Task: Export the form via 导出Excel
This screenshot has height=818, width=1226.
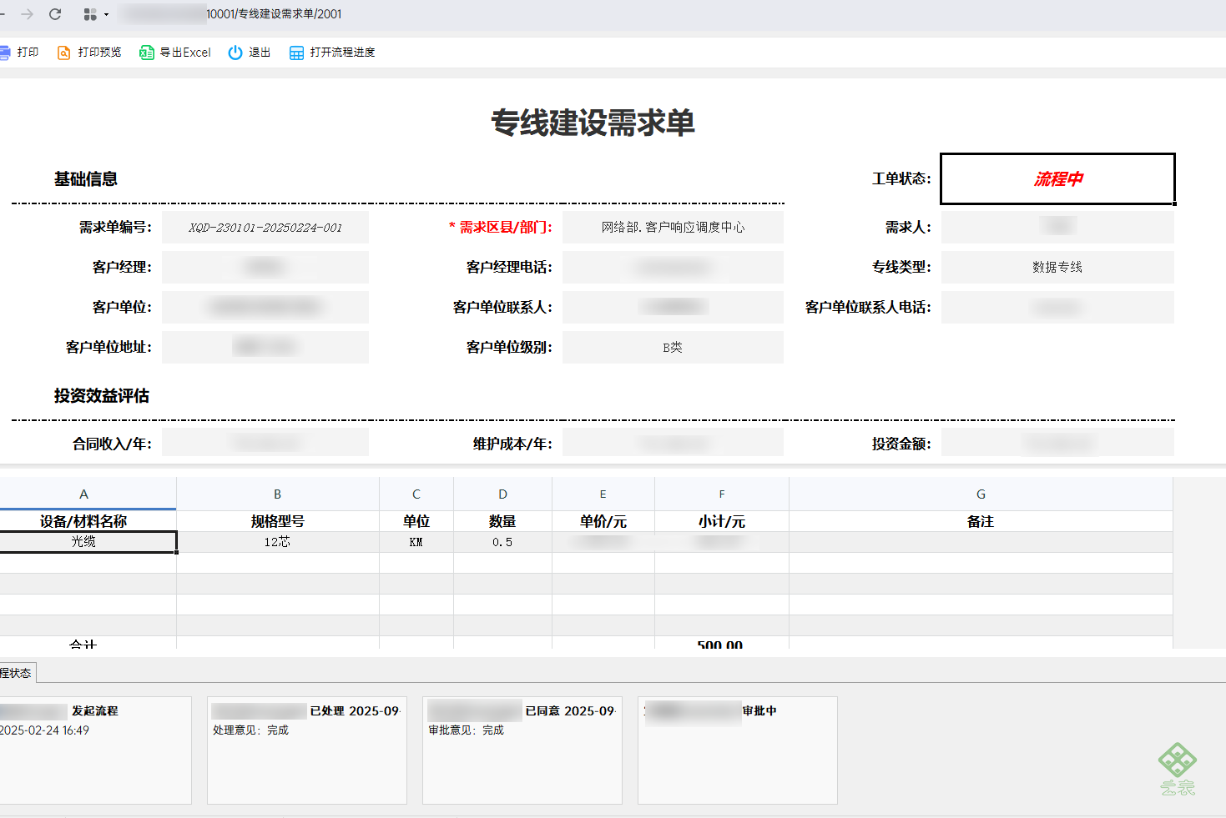Action: pyautogui.click(x=175, y=53)
